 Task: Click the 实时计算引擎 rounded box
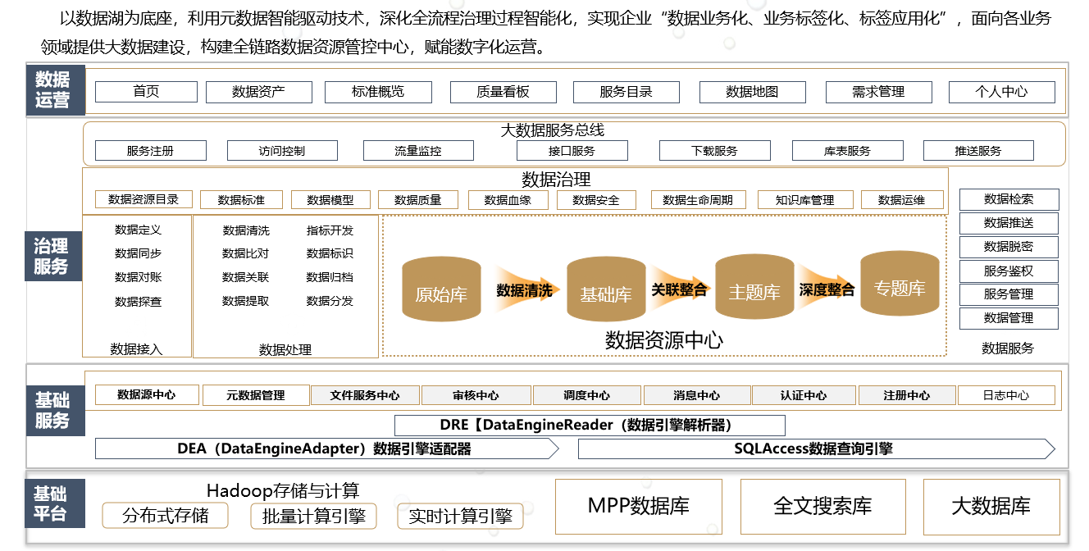(460, 516)
